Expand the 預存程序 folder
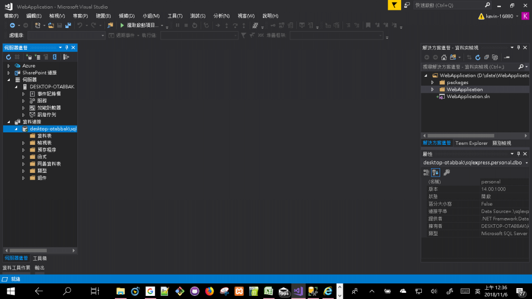This screenshot has width=532, height=299. (23, 150)
